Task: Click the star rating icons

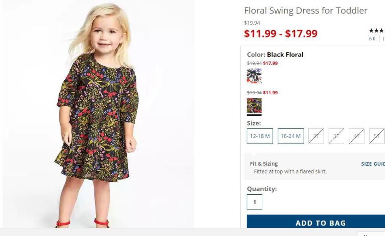Action: [377, 31]
